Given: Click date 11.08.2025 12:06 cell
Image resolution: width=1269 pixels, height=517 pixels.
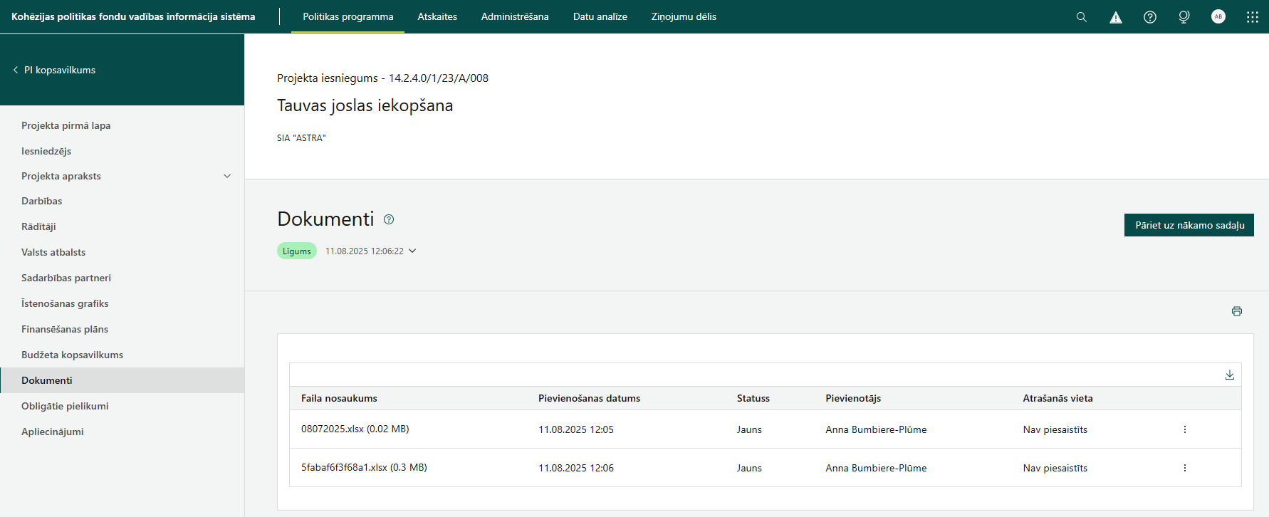Looking at the screenshot, I should [x=576, y=468].
